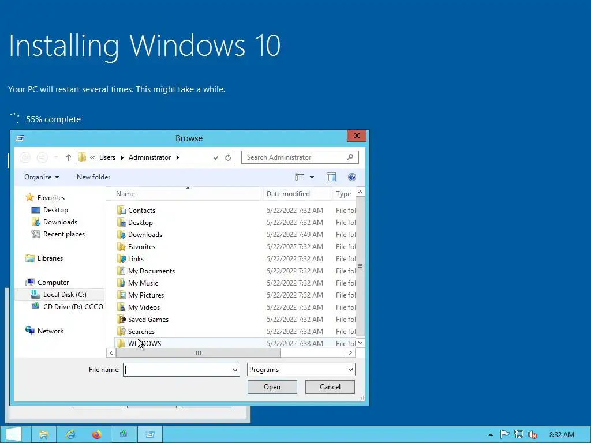Click Users in the address breadcrumb

pos(107,157)
